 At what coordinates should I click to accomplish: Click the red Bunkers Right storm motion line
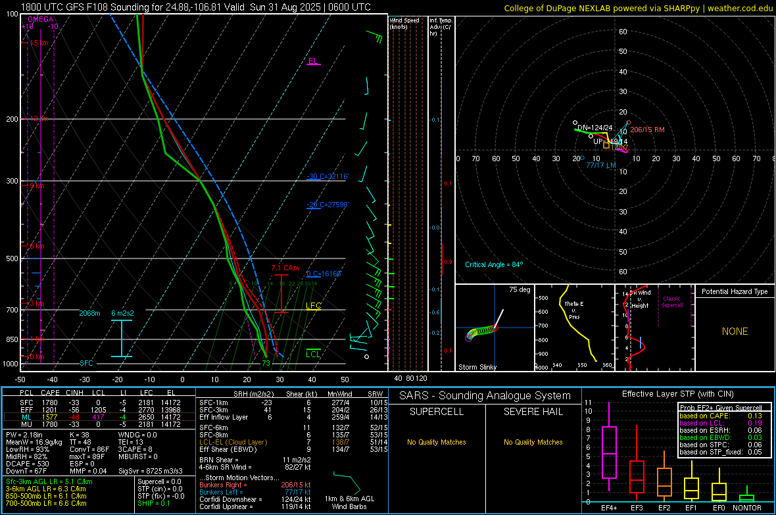tap(255, 485)
